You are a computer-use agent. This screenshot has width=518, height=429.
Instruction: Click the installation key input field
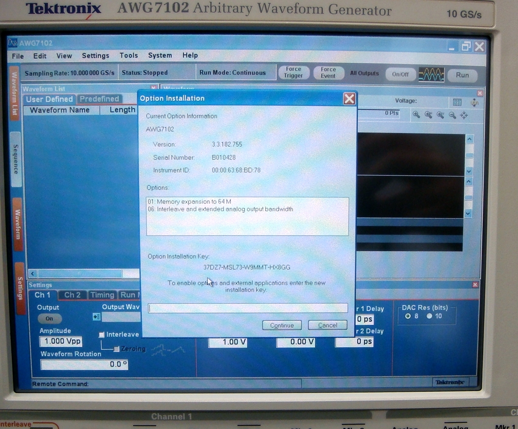click(248, 308)
